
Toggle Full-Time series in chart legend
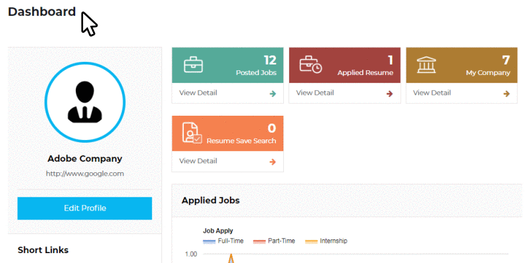coord(223,241)
